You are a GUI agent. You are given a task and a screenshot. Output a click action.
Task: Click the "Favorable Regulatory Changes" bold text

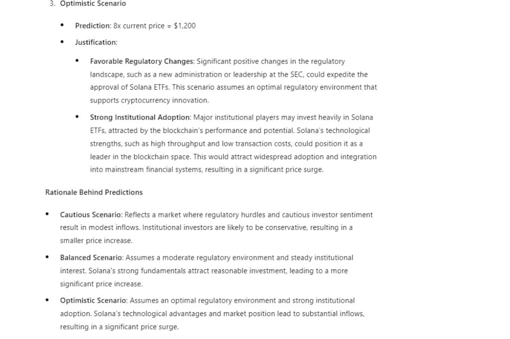pos(142,62)
